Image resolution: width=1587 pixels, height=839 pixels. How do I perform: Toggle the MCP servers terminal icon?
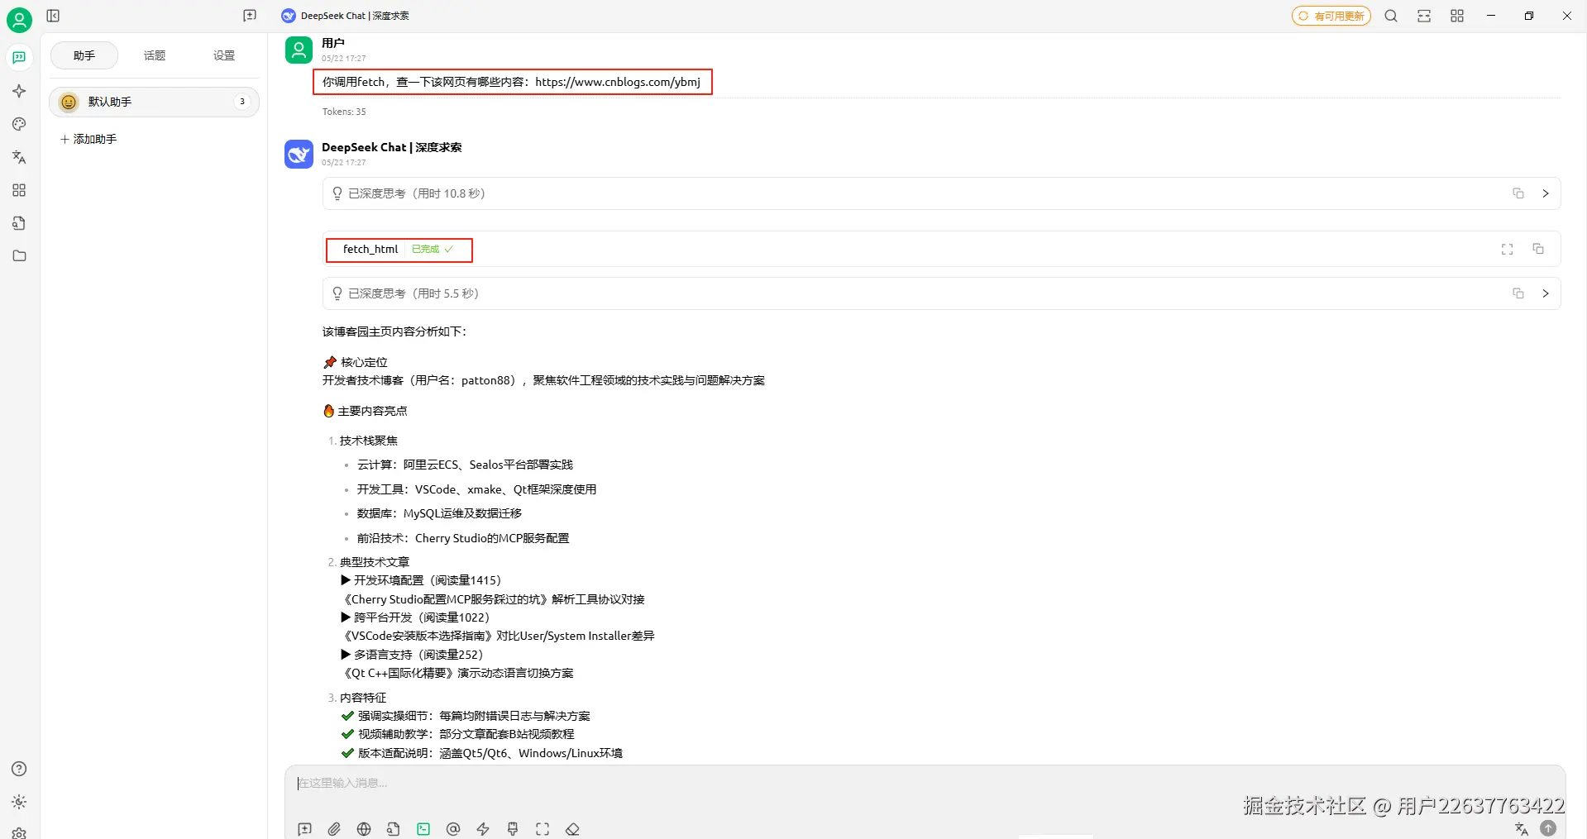pyautogui.click(x=423, y=829)
